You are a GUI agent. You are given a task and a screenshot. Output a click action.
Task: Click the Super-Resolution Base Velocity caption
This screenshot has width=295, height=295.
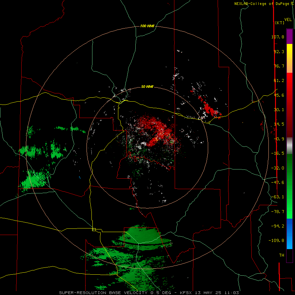(x=149, y=293)
